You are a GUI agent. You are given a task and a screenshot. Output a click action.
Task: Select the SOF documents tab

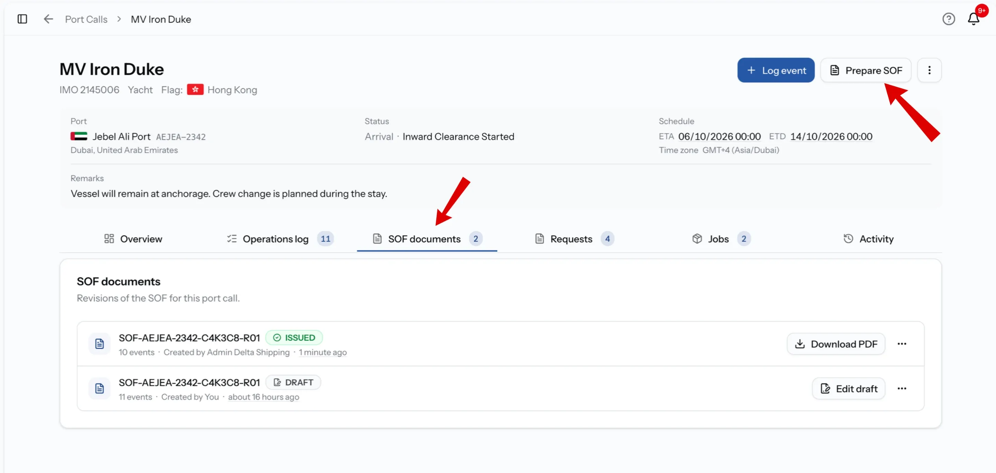[427, 239]
